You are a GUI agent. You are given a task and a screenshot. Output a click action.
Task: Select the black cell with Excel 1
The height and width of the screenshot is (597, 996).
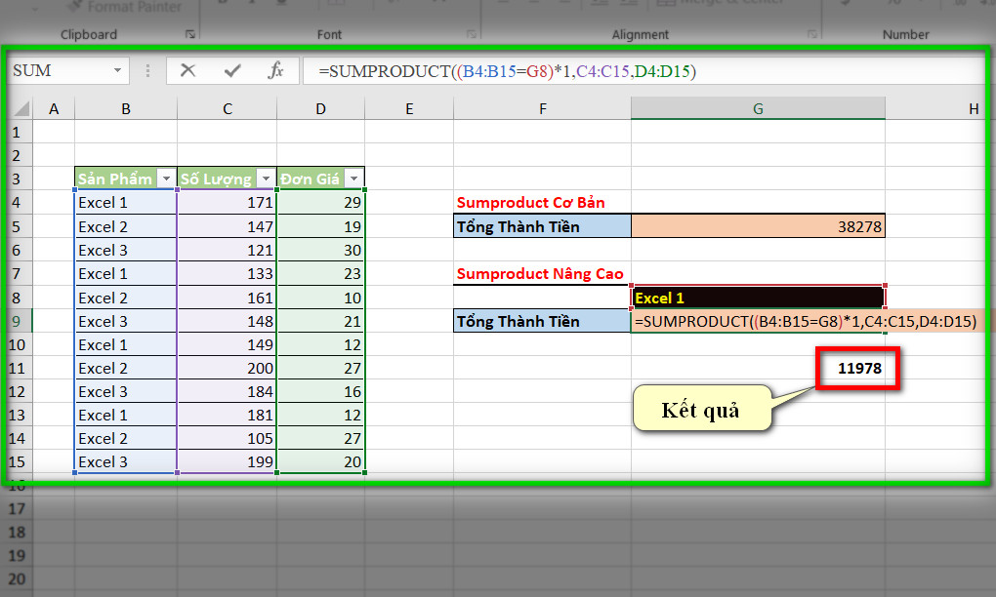click(758, 298)
